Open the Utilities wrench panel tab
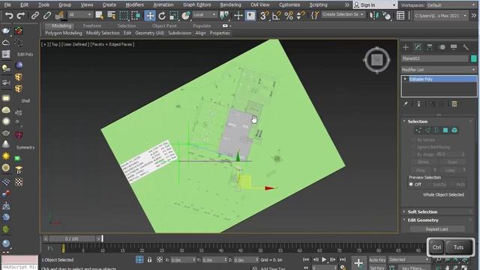 (466, 47)
